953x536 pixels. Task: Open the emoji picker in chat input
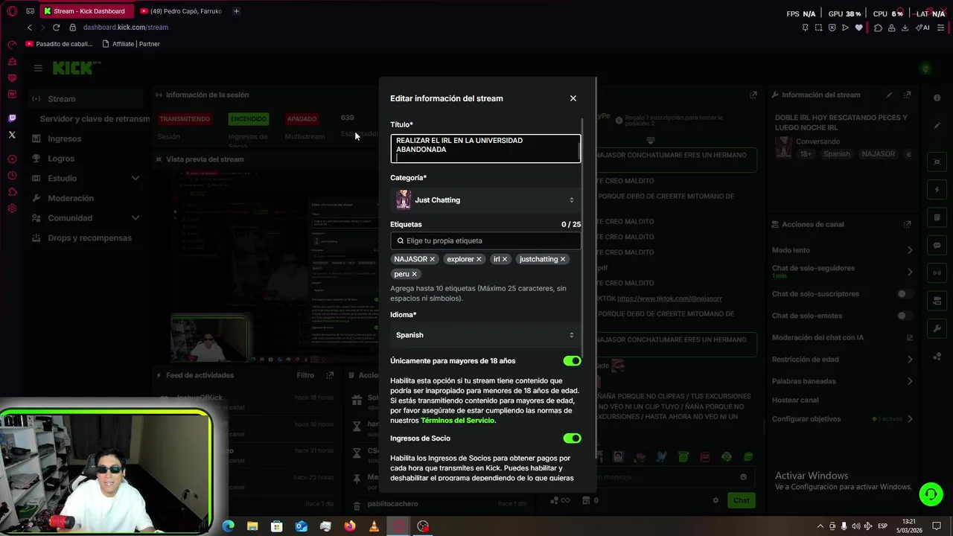coord(743,477)
